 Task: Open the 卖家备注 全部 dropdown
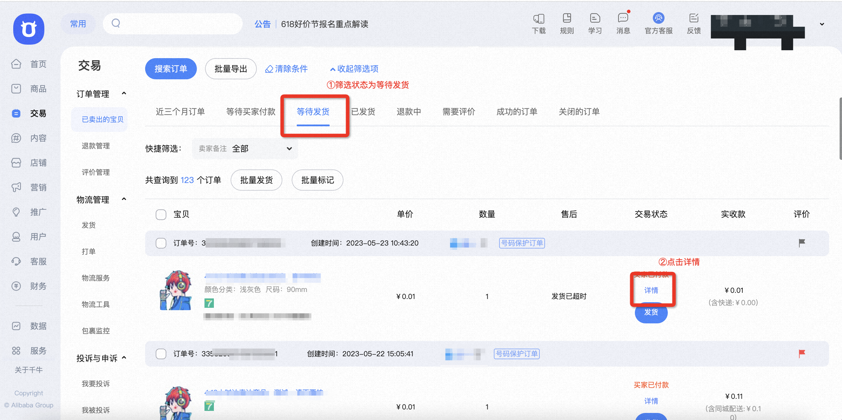(245, 149)
